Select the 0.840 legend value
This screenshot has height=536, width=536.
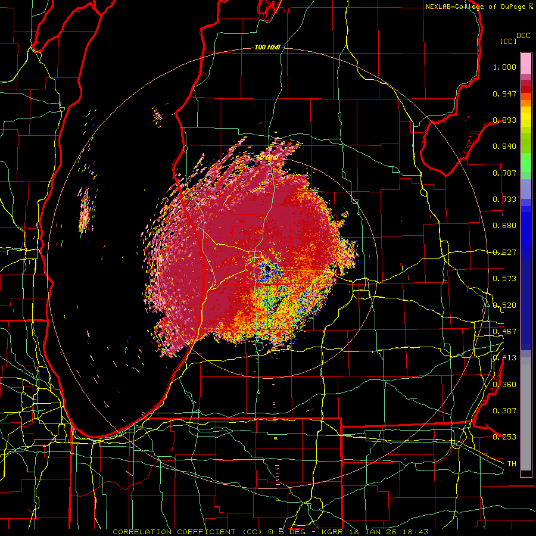[504, 147]
